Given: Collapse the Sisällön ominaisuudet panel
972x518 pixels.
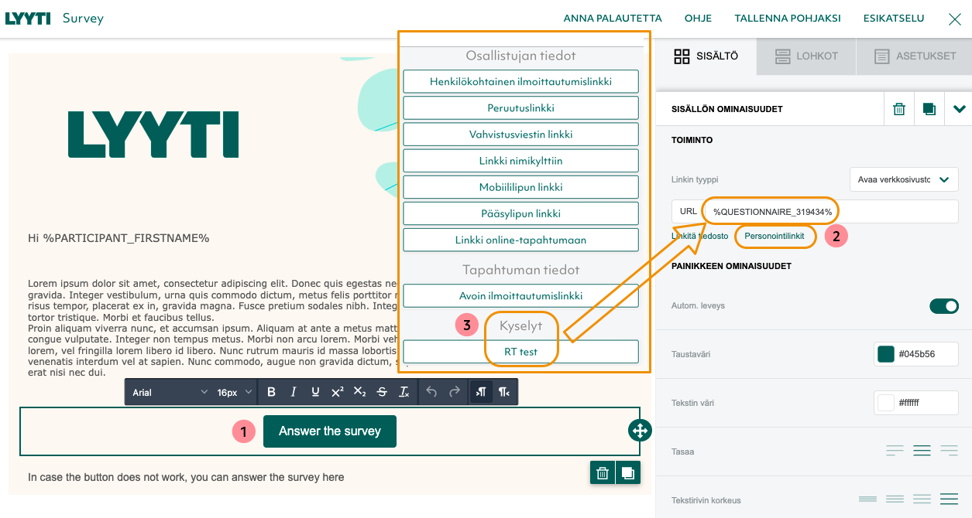Looking at the screenshot, I should click(960, 109).
